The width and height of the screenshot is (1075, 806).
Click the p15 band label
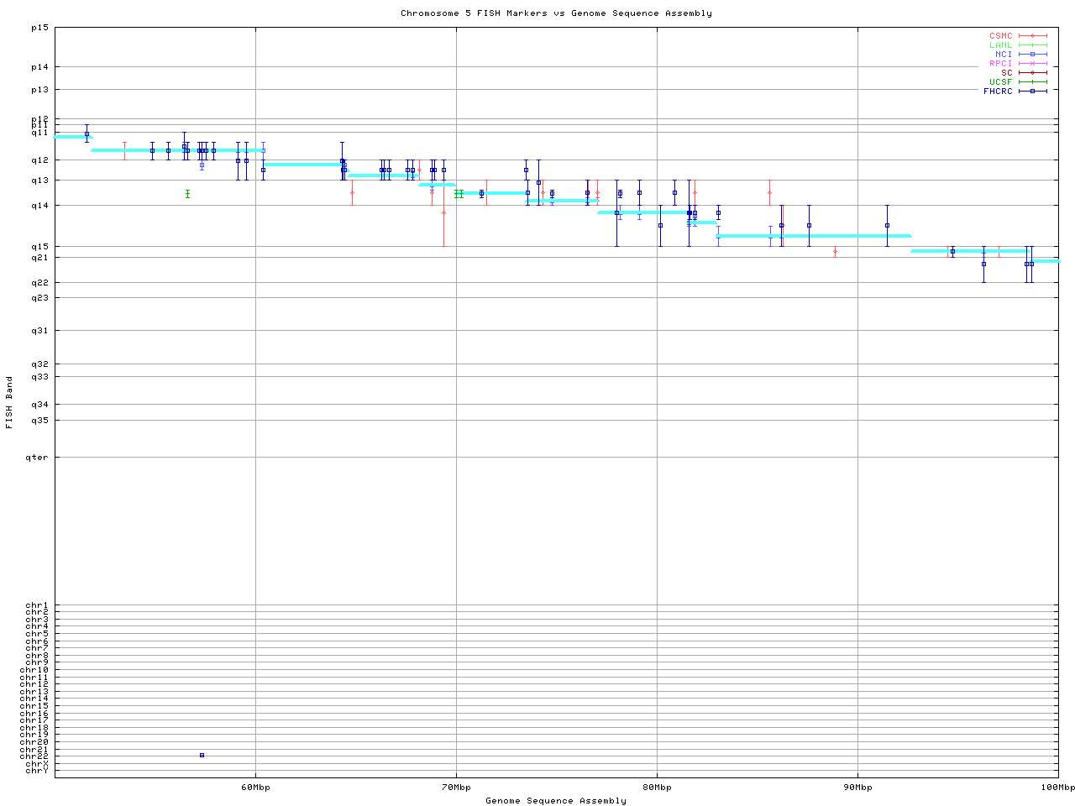[39, 28]
